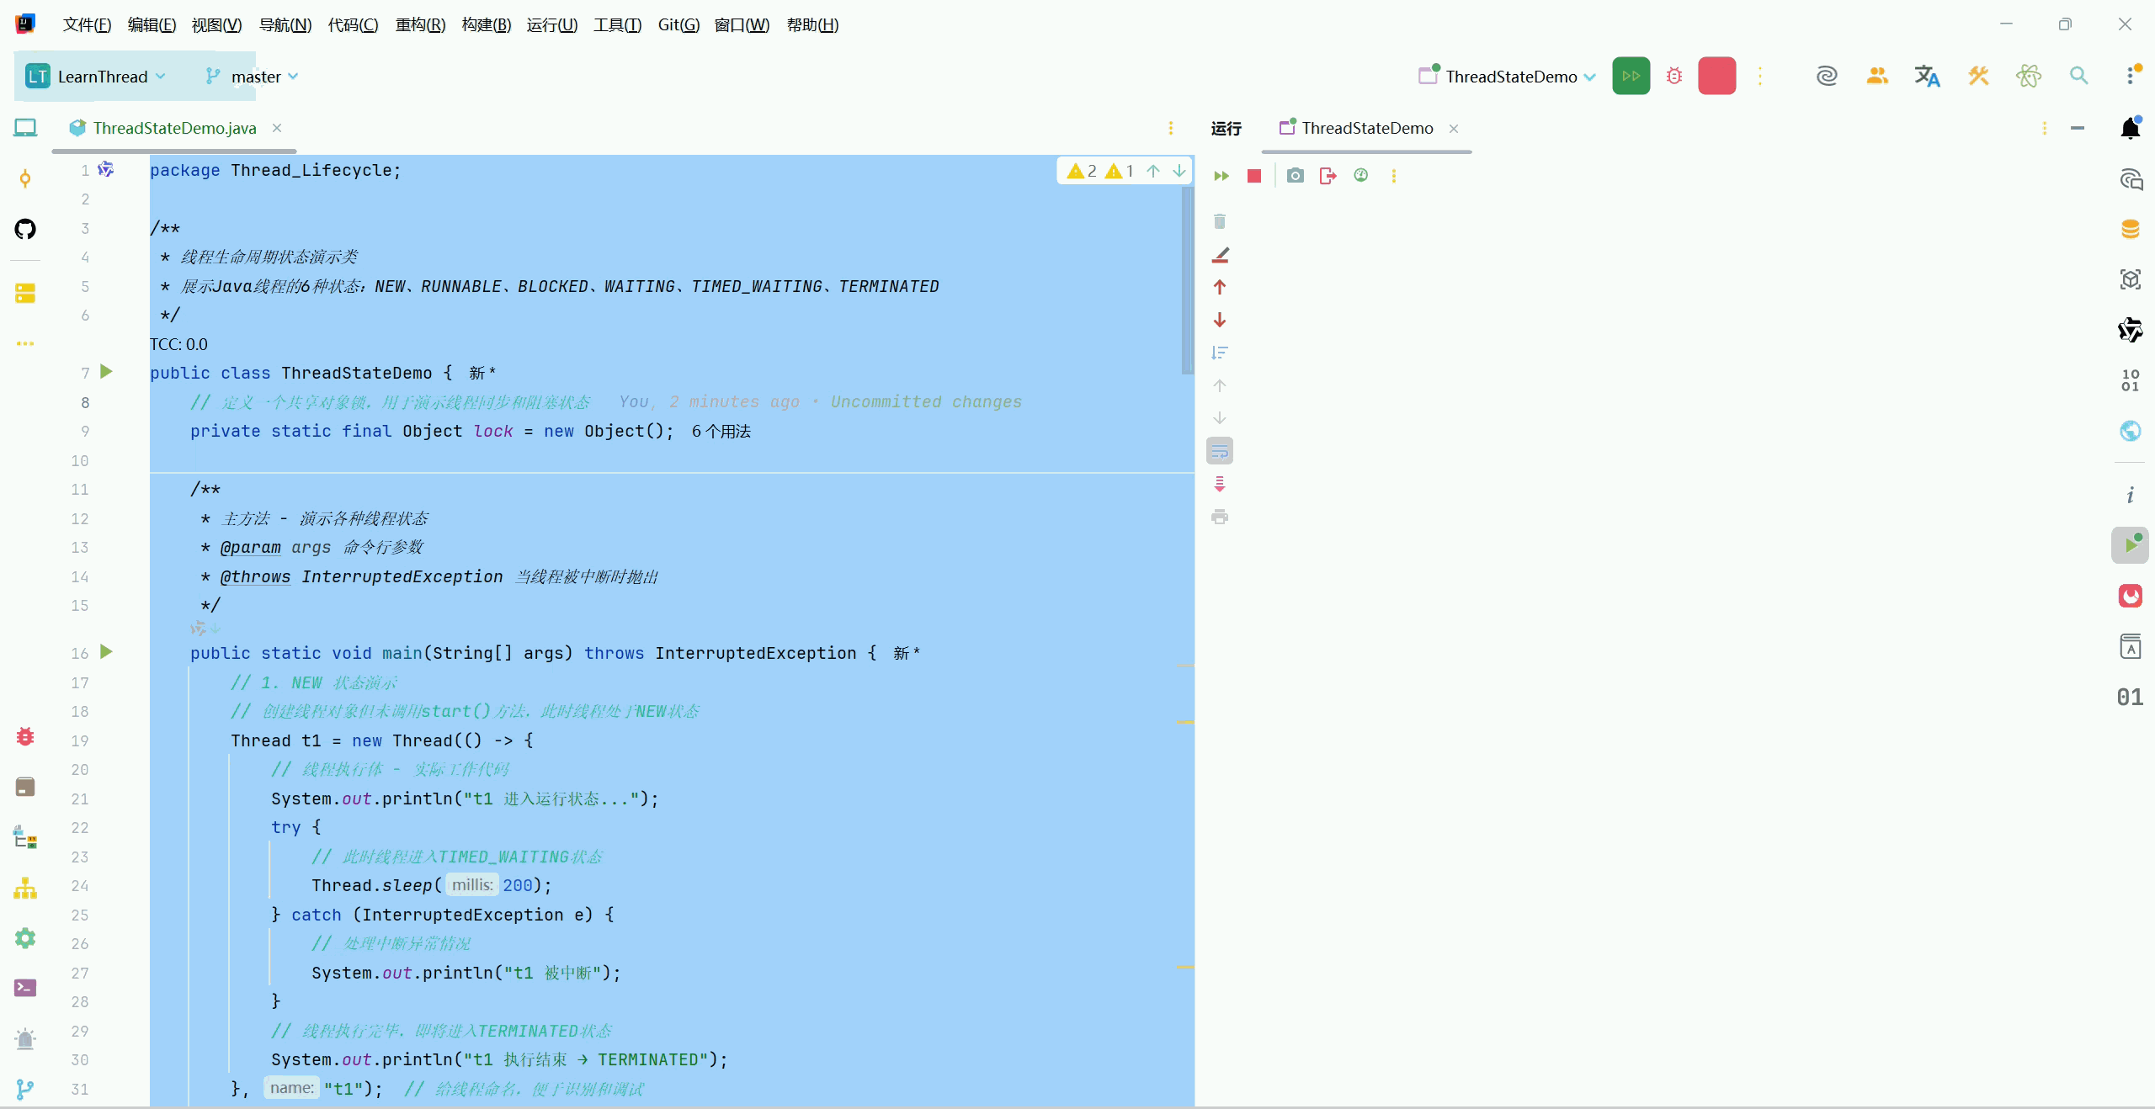The image size is (2155, 1109).
Task: Open notifications bell panel
Action: click(2131, 128)
